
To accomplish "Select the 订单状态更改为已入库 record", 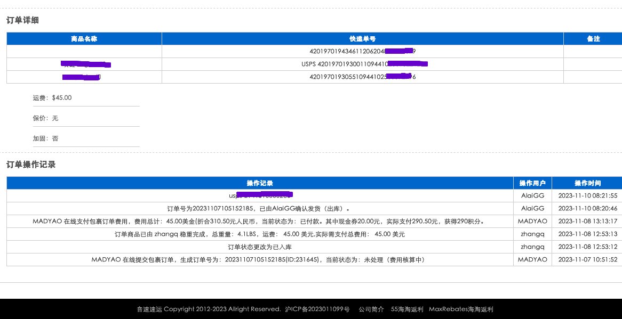I will 260,247.
